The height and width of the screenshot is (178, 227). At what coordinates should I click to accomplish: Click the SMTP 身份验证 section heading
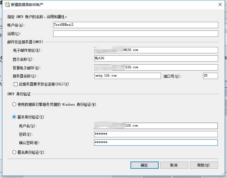pyautogui.click(x=19, y=94)
